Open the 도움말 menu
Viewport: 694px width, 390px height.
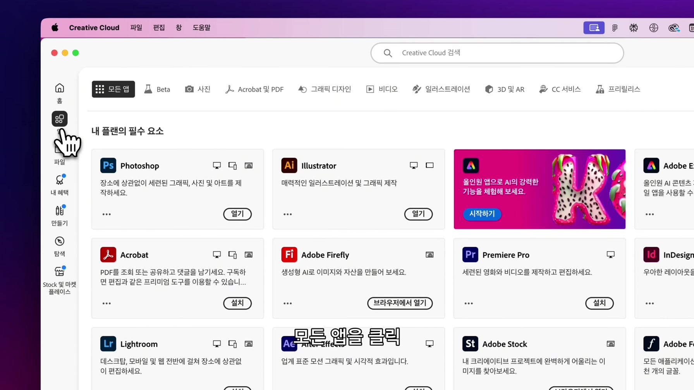201,27
